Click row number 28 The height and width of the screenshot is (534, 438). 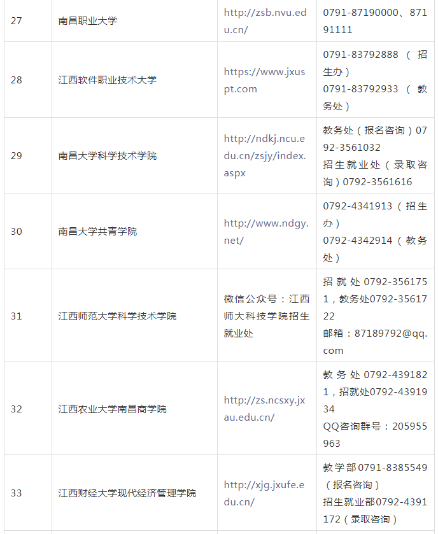17,80
